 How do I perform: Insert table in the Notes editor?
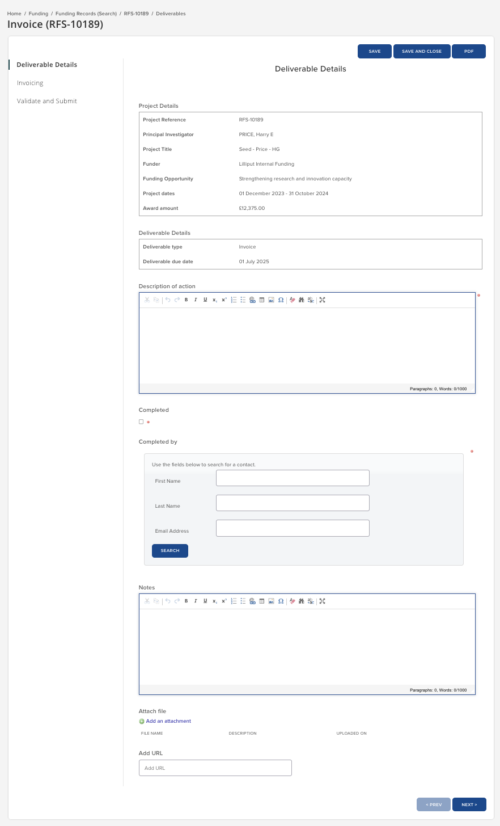click(x=262, y=601)
